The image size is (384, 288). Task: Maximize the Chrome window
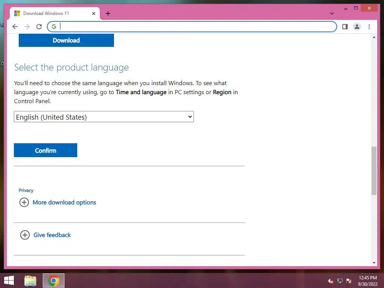pyautogui.click(x=356, y=8)
